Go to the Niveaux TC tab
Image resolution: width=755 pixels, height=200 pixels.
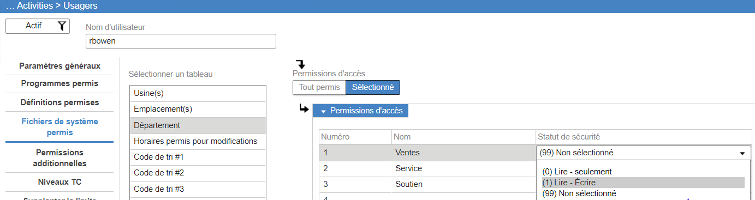60,181
